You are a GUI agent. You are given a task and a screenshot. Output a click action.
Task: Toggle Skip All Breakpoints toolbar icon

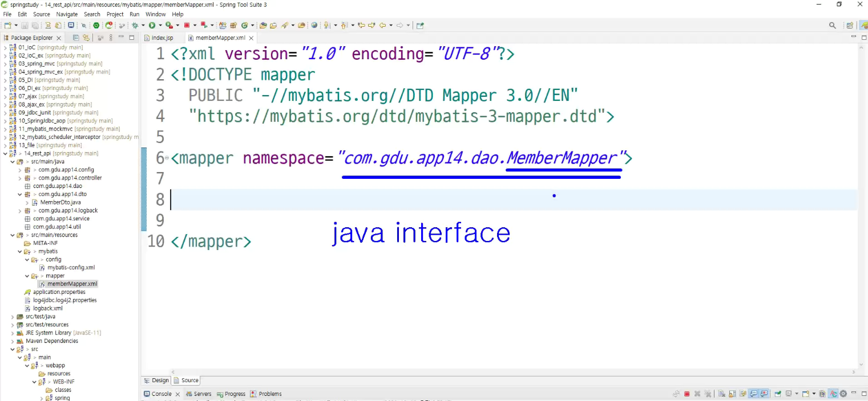tap(83, 25)
